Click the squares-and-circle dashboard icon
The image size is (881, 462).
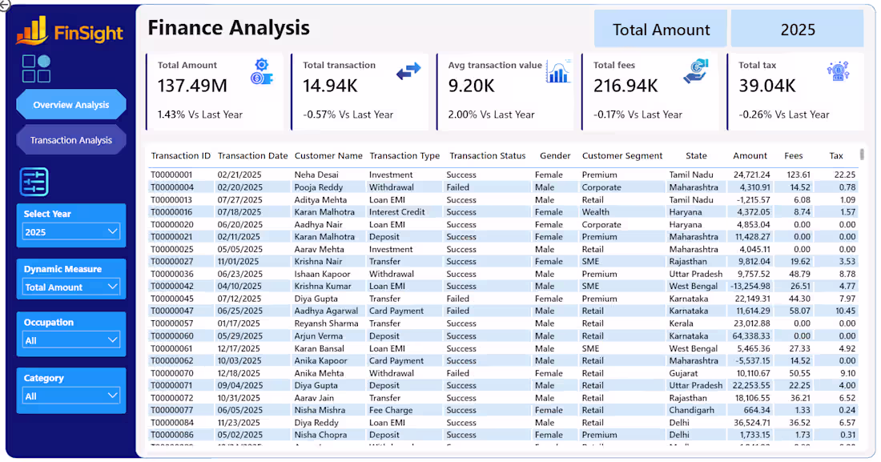tap(37, 69)
